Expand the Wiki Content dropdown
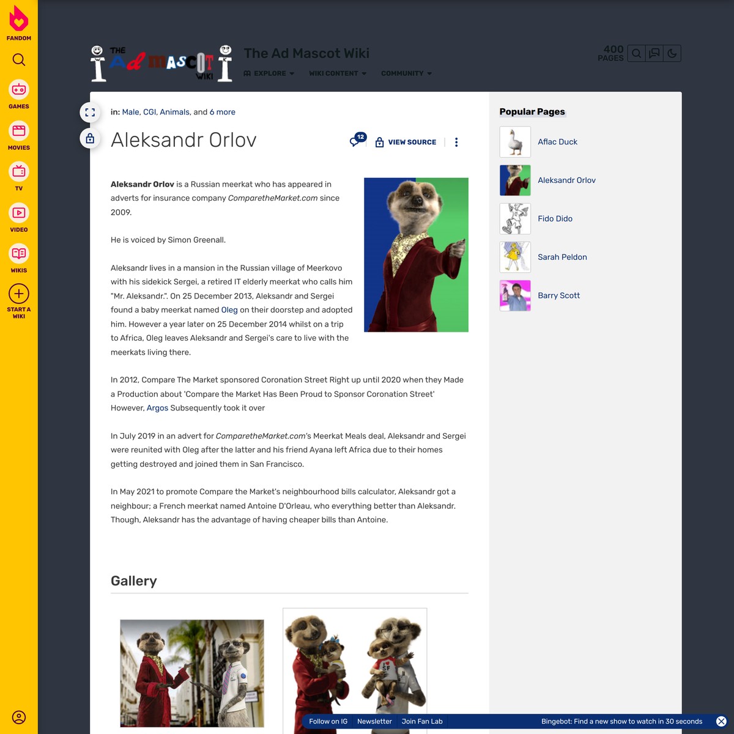 (x=338, y=73)
